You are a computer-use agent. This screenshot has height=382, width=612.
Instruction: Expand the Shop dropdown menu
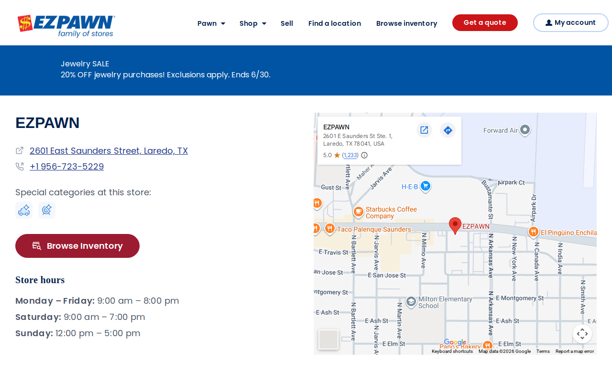[253, 23]
